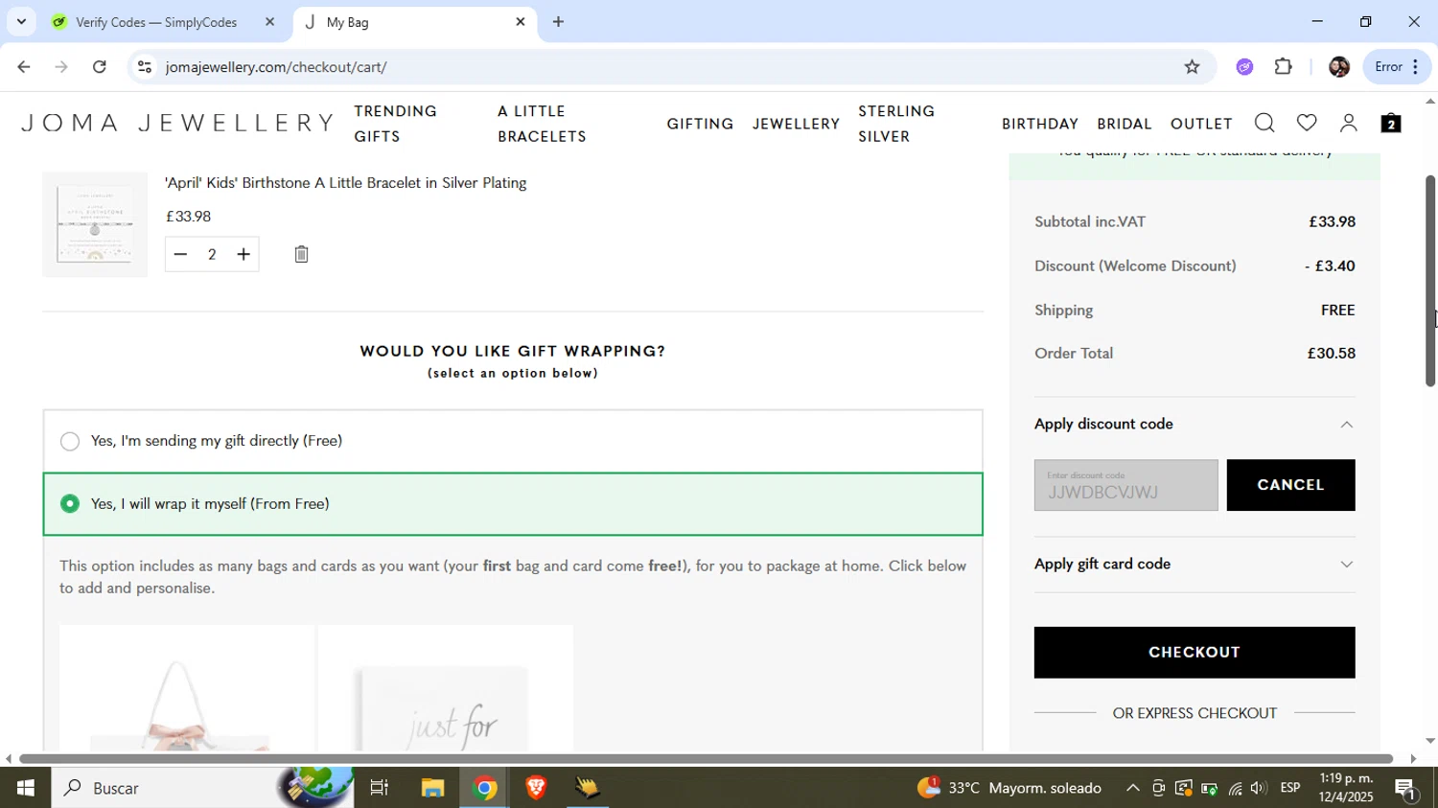
Task: Click the horizontal page scrollbar
Action: tap(707, 759)
